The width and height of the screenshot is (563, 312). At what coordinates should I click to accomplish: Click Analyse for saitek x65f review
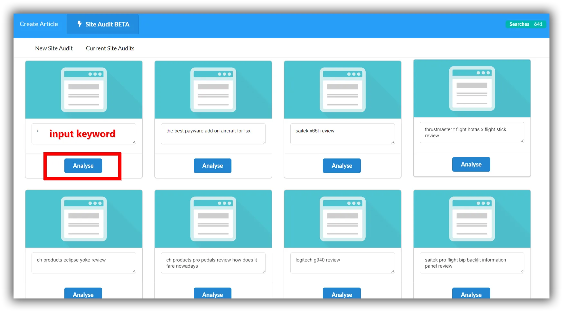[x=342, y=166]
